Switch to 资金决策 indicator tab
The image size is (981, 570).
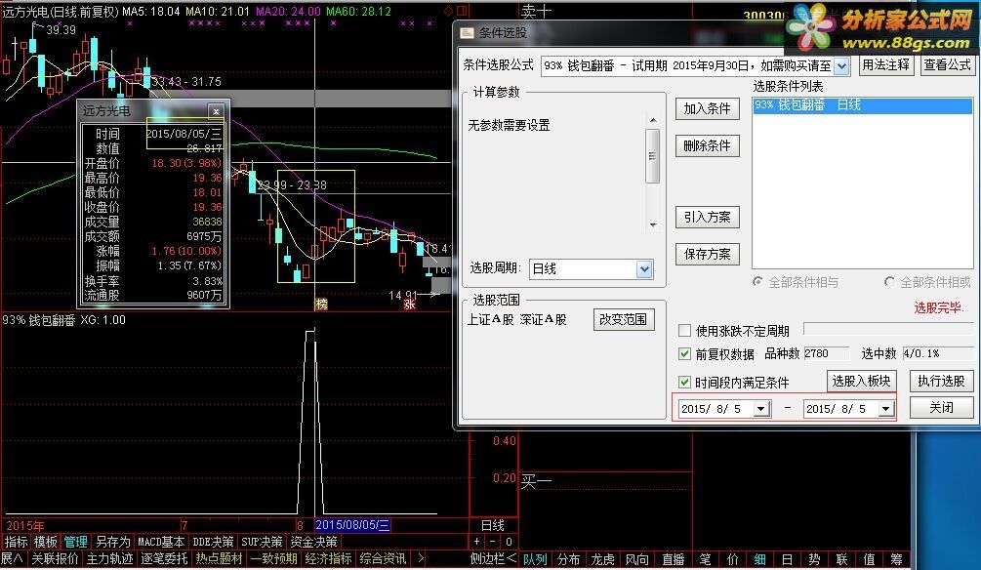[x=313, y=542]
